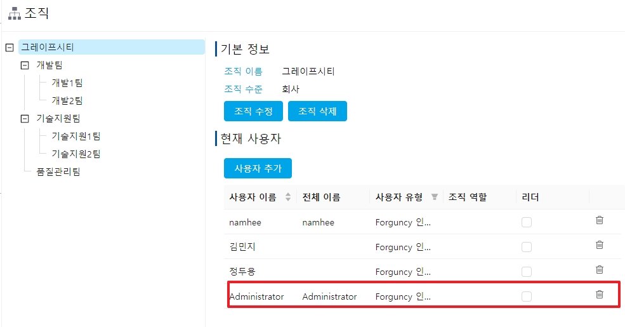Delete the namhee user row trash icon
This screenshot has width=625, height=327.
(599, 220)
